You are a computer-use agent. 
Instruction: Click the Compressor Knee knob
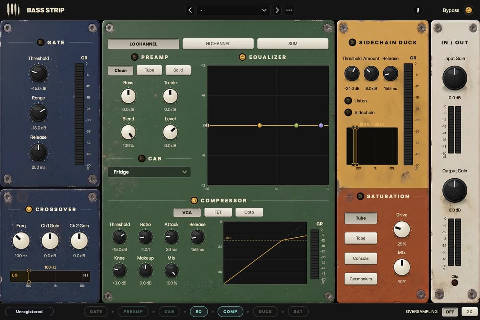(x=119, y=270)
